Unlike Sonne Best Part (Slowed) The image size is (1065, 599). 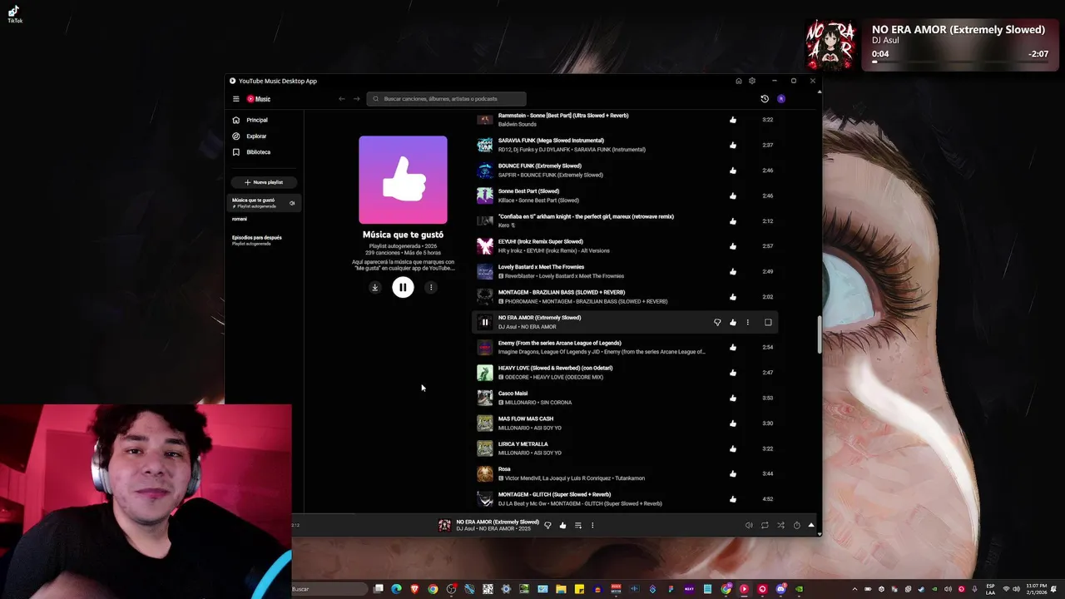pos(733,196)
